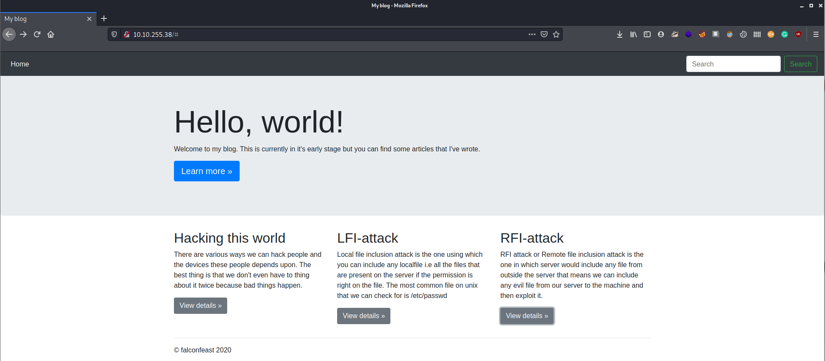Show connection security info for the site
Screen dimensions: 825x361
point(126,34)
